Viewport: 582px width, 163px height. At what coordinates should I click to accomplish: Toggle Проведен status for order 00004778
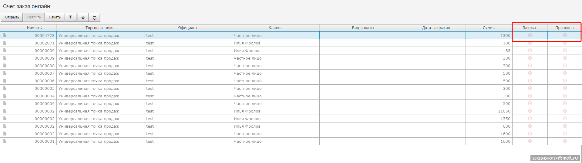(565, 35)
